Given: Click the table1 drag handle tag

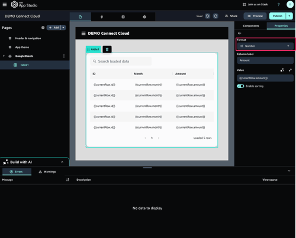Looking at the screenshot, I should coord(93,49).
